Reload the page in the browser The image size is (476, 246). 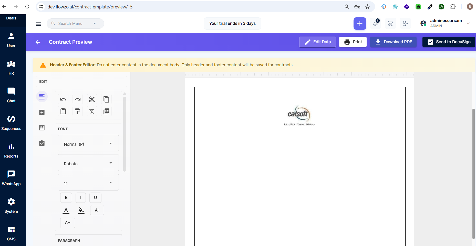(x=27, y=7)
